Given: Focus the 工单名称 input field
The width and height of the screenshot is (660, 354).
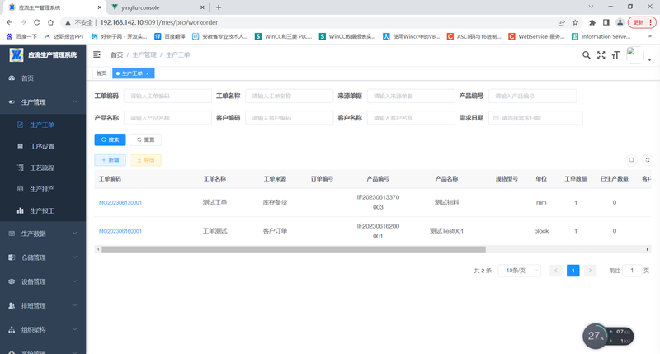Looking at the screenshot, I should click(x=290, y=96).
